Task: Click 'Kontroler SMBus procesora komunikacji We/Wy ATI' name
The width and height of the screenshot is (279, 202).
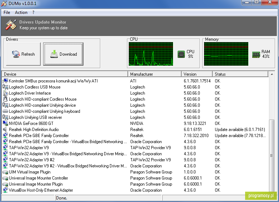Action: click(x=54, y=81)
